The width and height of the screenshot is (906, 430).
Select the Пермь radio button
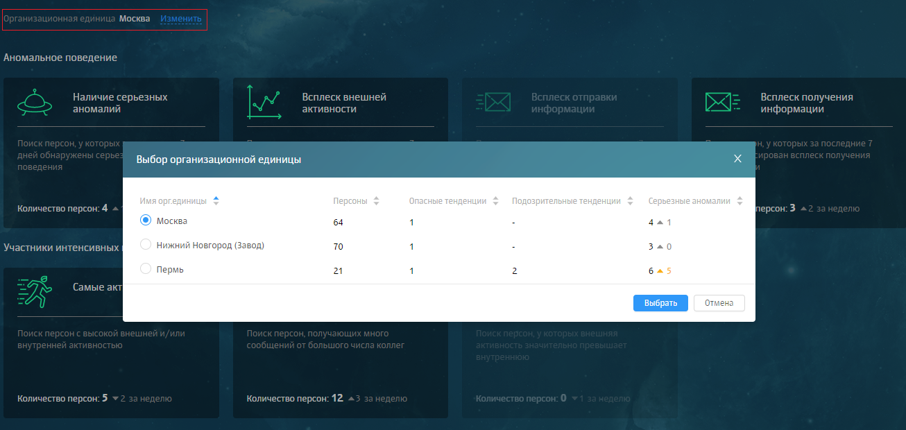[146, 268]
